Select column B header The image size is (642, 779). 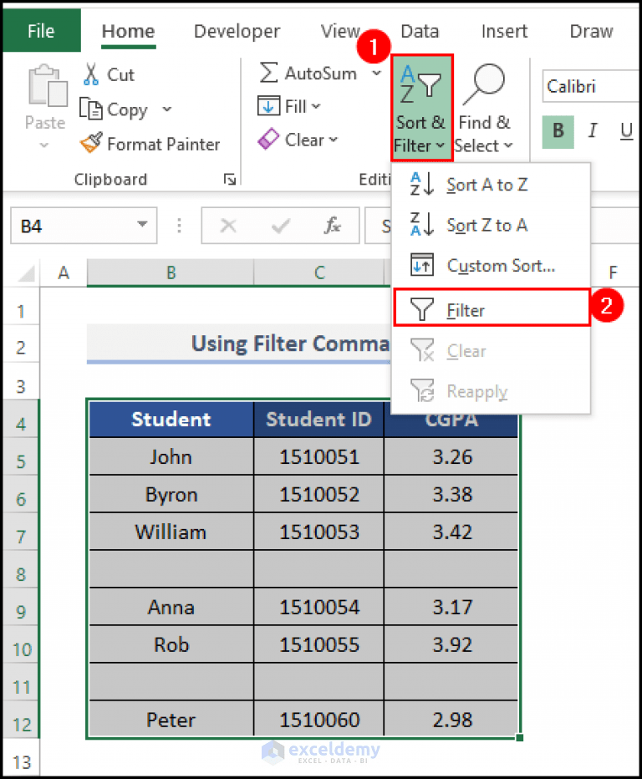(x=171, y=272)
